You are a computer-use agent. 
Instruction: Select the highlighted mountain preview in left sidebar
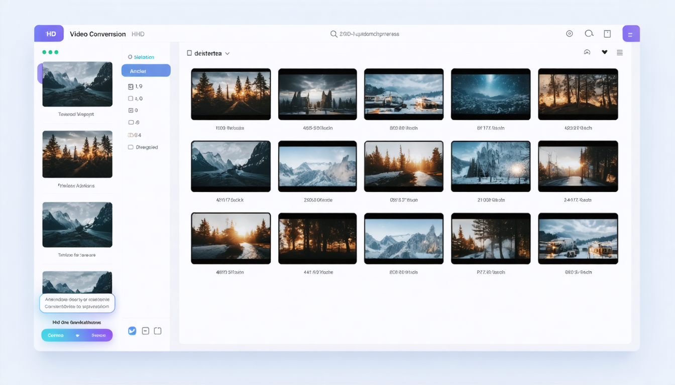tap(77, 84)
